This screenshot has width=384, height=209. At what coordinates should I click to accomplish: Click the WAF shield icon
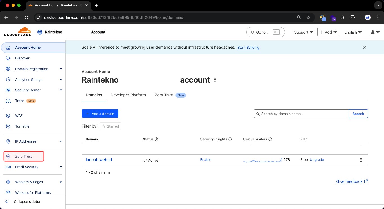8,116
